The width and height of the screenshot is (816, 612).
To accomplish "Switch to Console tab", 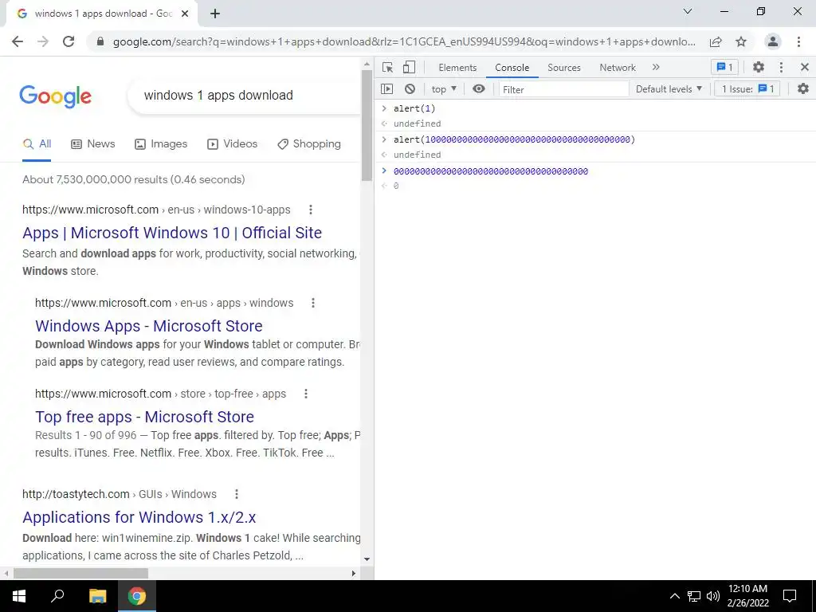I will point(512,68).
